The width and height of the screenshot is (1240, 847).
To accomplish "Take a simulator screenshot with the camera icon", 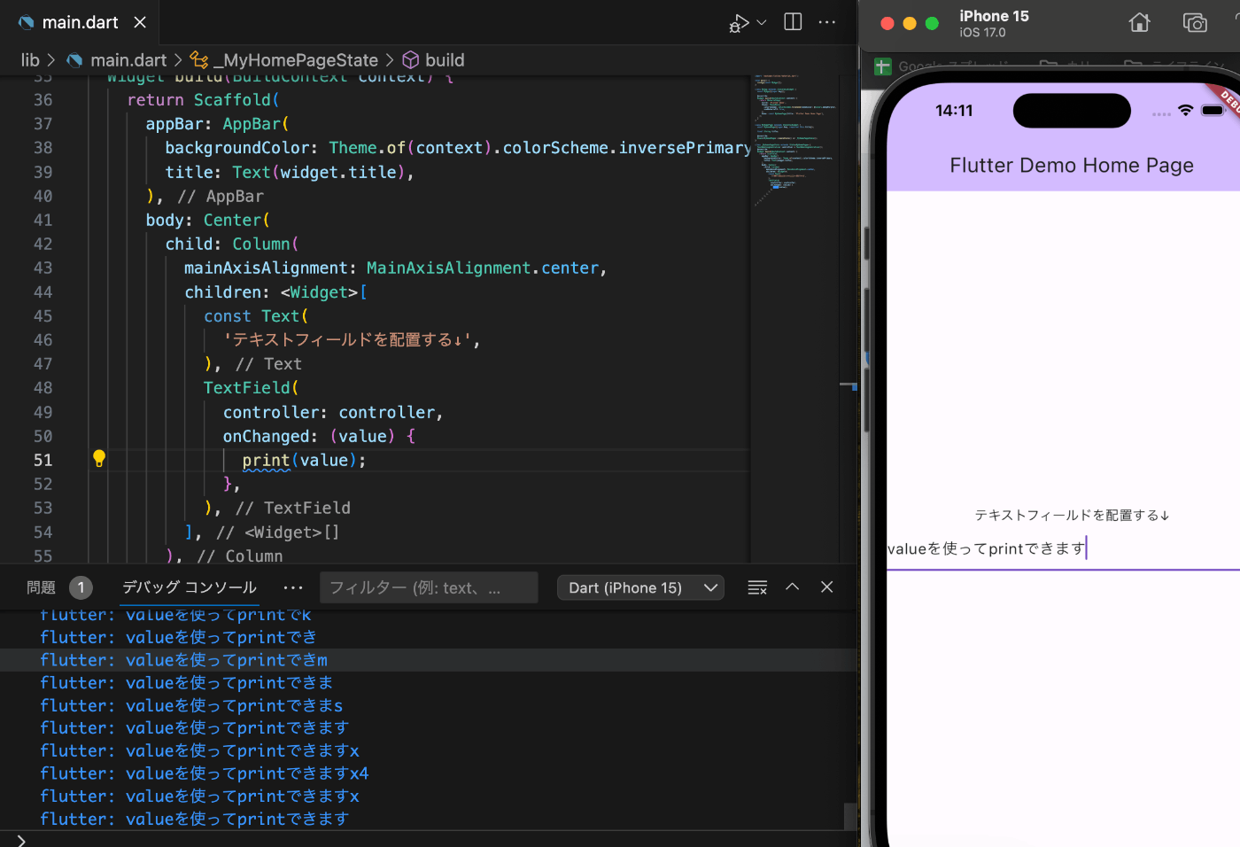I will coord(1195,23).
